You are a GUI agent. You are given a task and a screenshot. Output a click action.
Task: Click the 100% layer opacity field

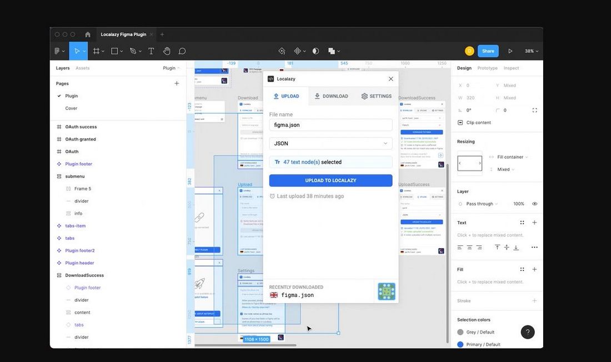(x=519, y=204)
